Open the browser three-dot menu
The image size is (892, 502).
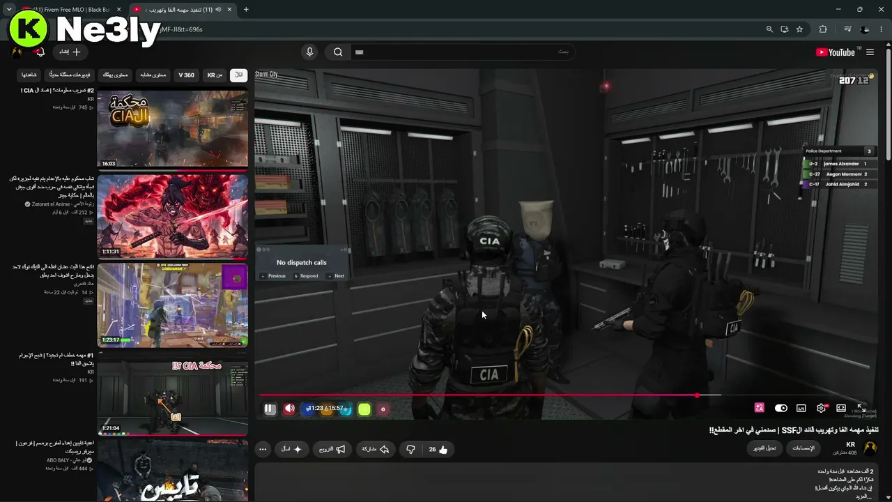(881, 29)
